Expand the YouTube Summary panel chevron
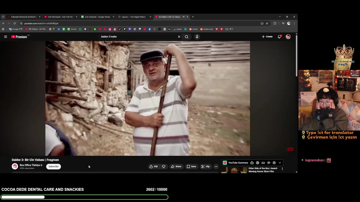360x202 pixels. [x=280, y=163]
